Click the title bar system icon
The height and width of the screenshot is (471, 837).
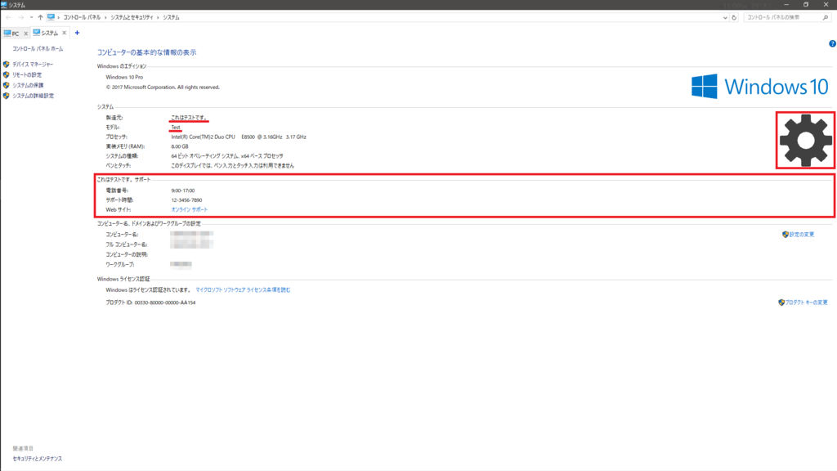[4, 5]
